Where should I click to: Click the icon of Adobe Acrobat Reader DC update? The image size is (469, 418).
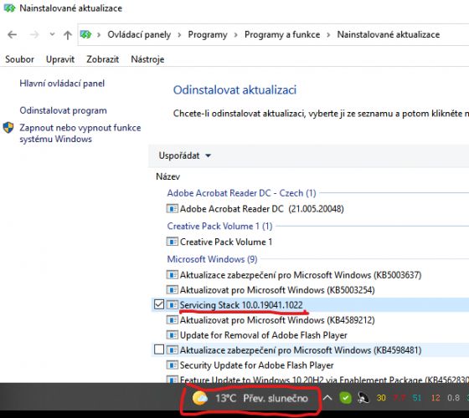click(172, 208)
